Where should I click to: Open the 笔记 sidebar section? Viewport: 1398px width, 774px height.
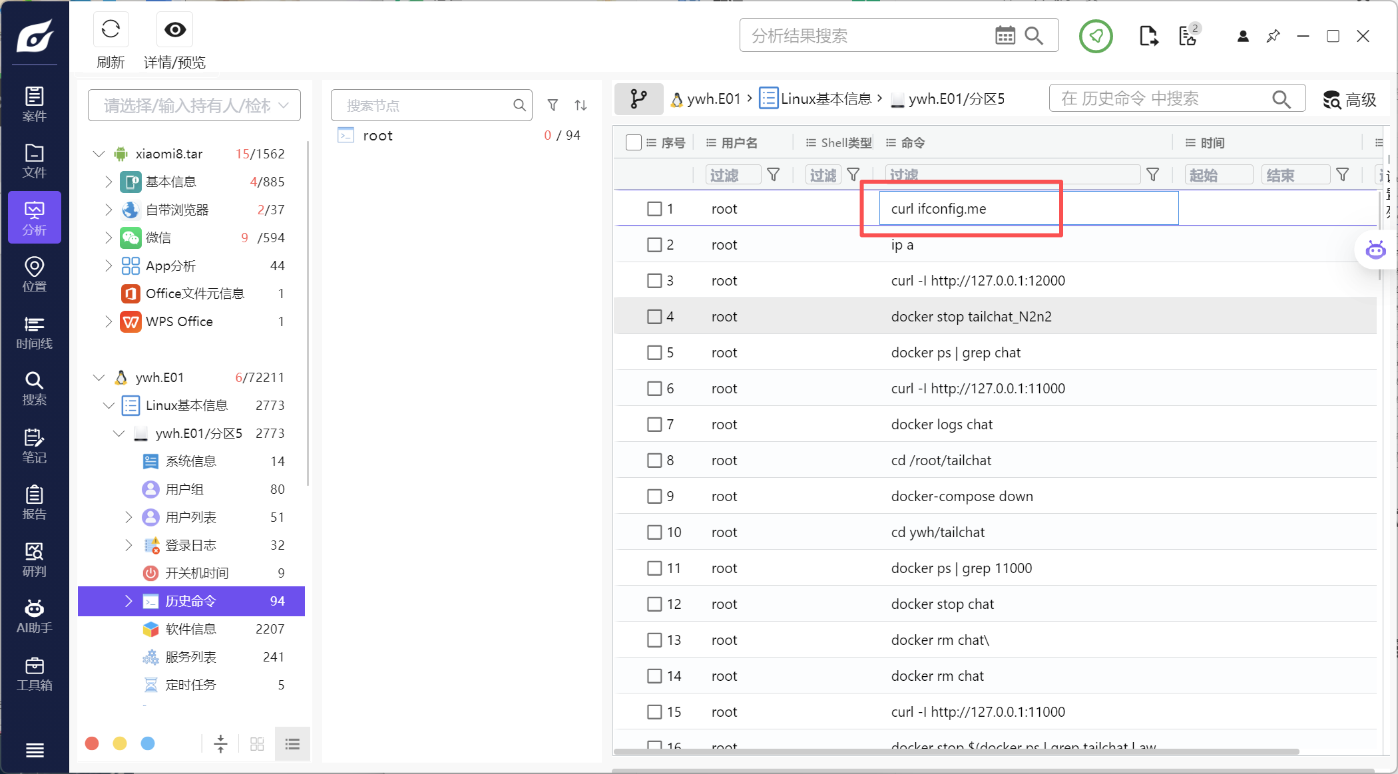[x=35, y=446]
